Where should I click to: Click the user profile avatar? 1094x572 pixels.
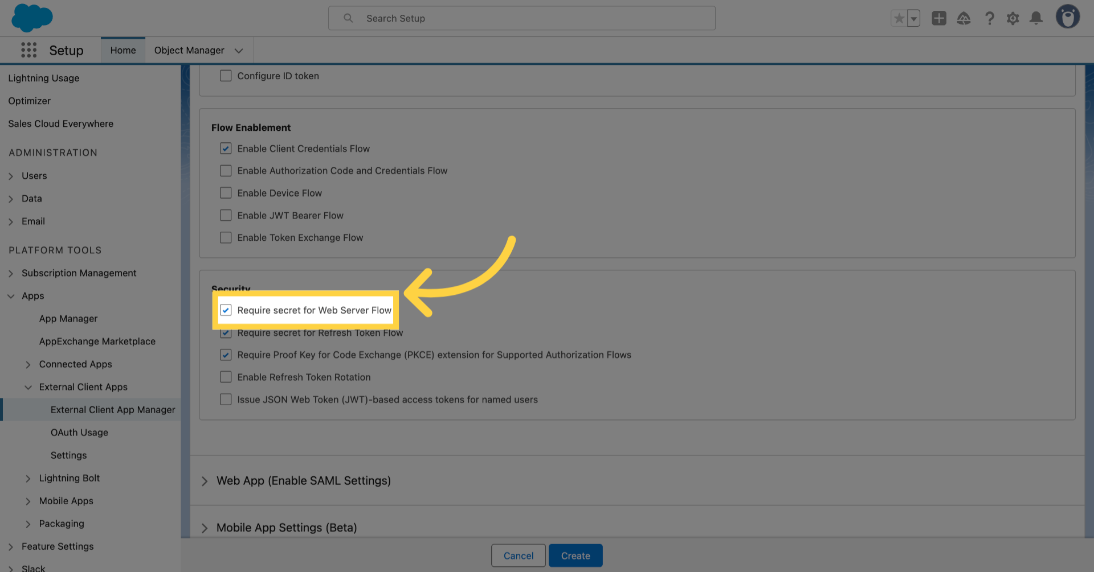[1067, 17]
